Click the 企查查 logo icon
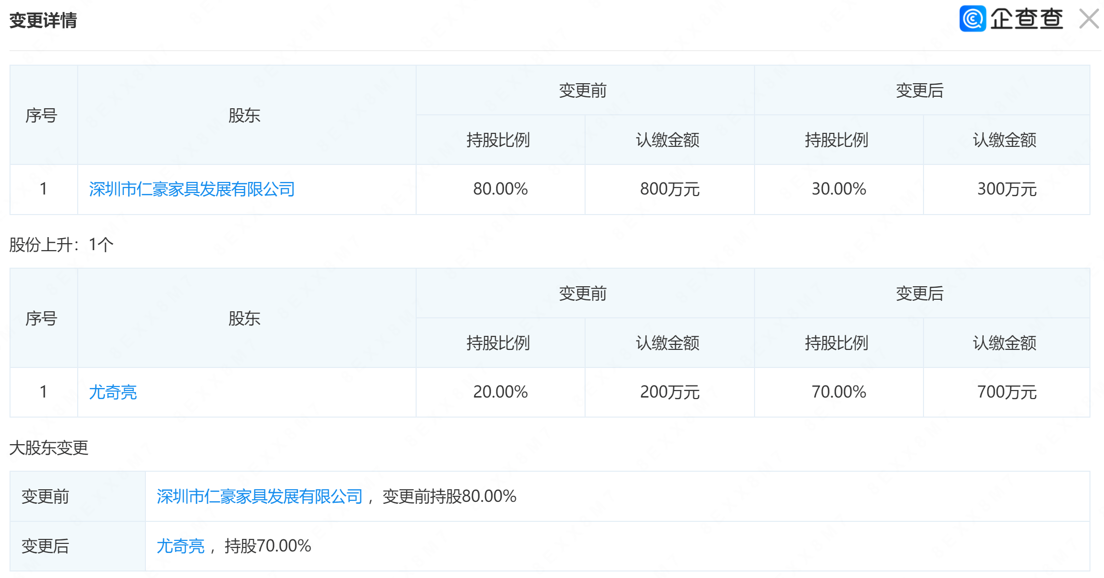 tap(973, 19)
